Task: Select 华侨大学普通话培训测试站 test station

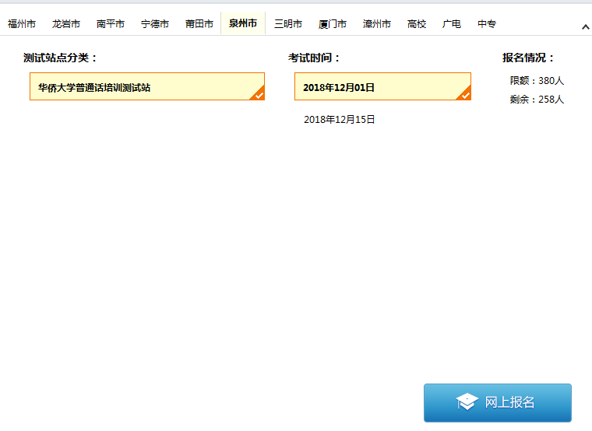Action: 147,86
